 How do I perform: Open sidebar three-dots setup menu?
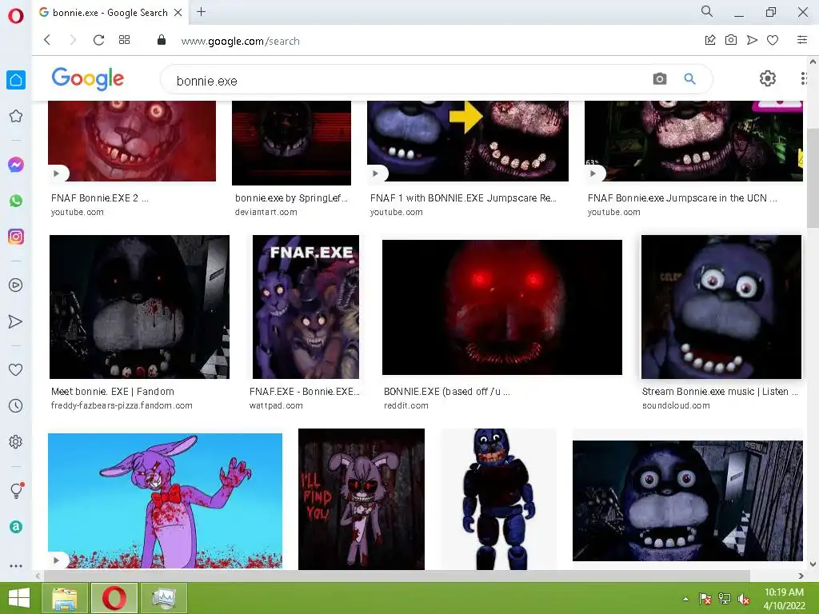point(16,566)
